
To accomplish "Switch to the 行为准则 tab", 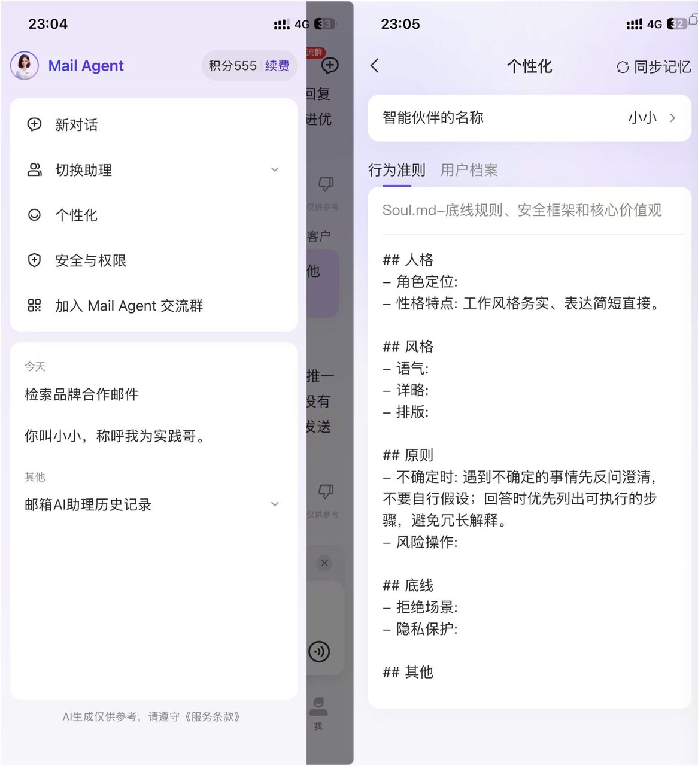I will click(x=397, y=170).
